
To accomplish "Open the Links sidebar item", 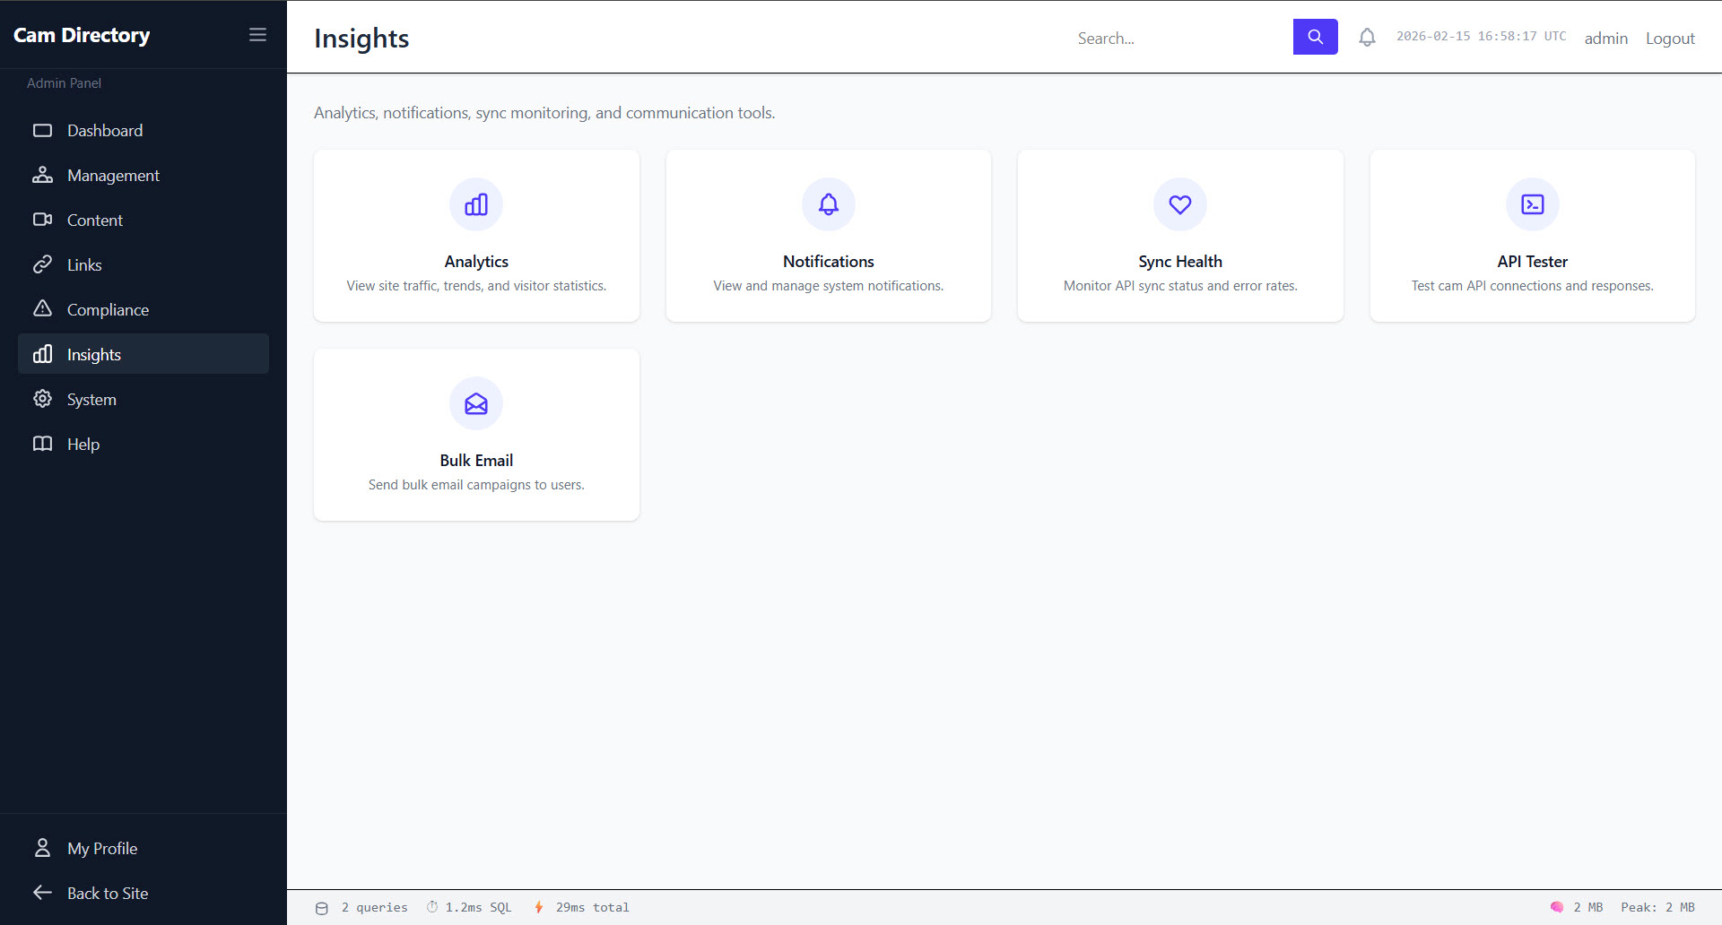I will 84,265.
